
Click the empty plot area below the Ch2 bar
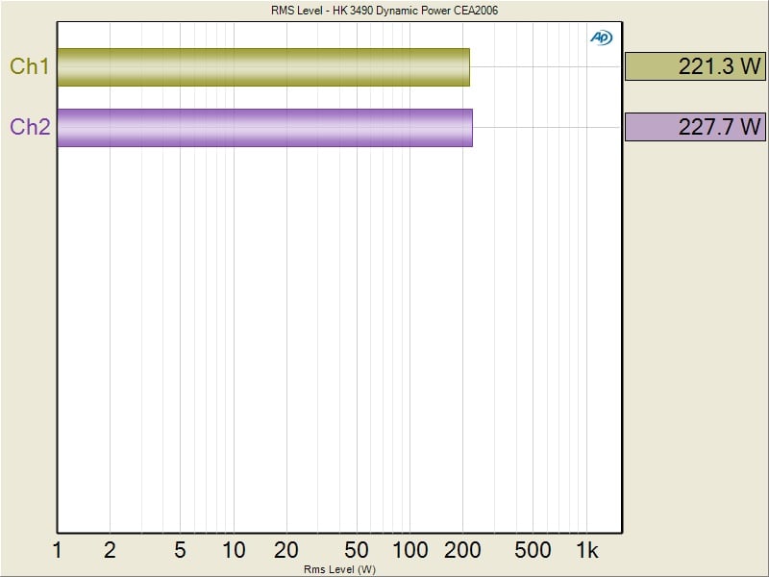pos(336,337)
